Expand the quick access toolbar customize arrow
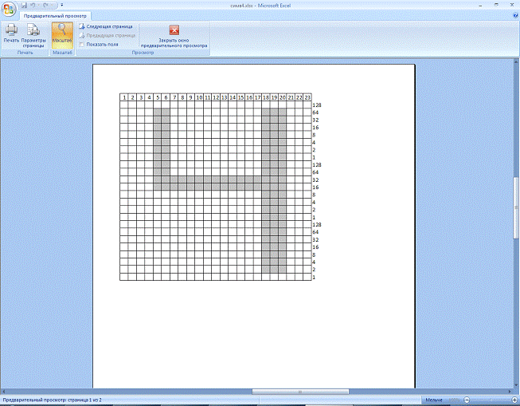 (62, 5)
